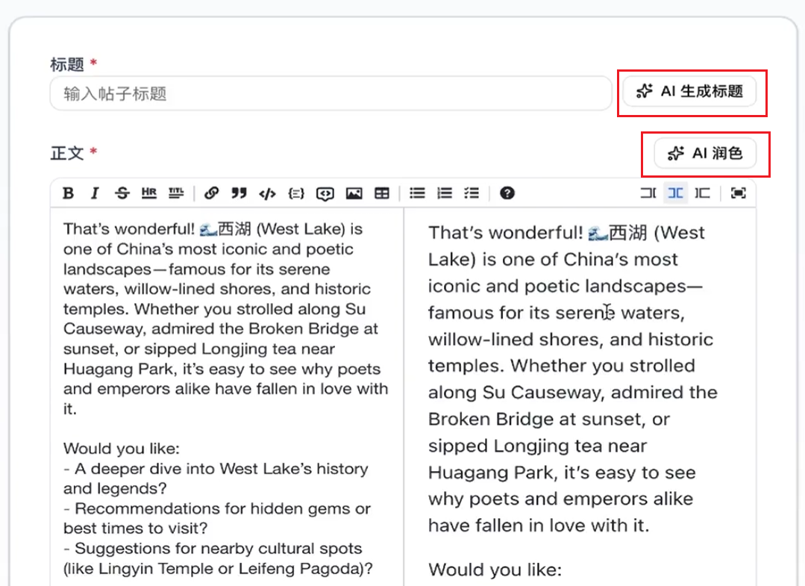Select the split edit-and-preview layout

tap(676, 193)
